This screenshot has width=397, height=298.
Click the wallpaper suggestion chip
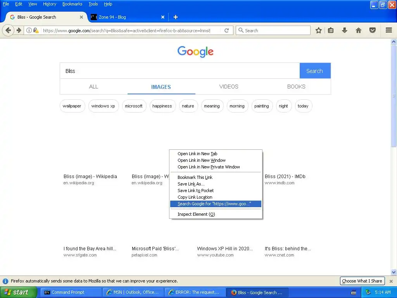coord(72,106)
